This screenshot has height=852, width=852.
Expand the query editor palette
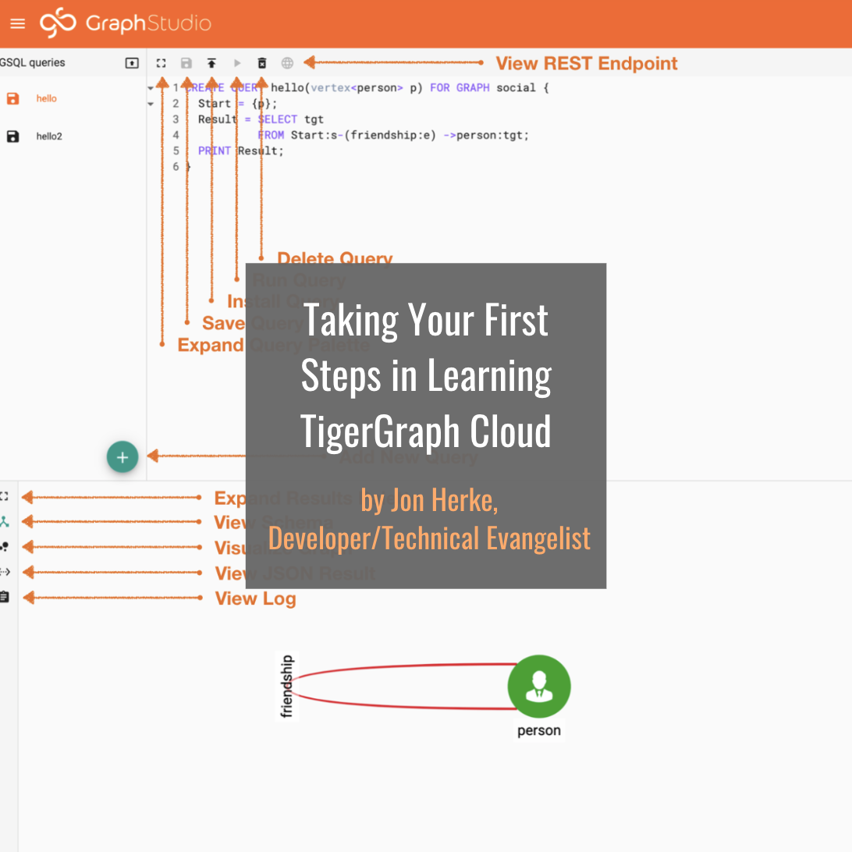(x=162, y=63)
